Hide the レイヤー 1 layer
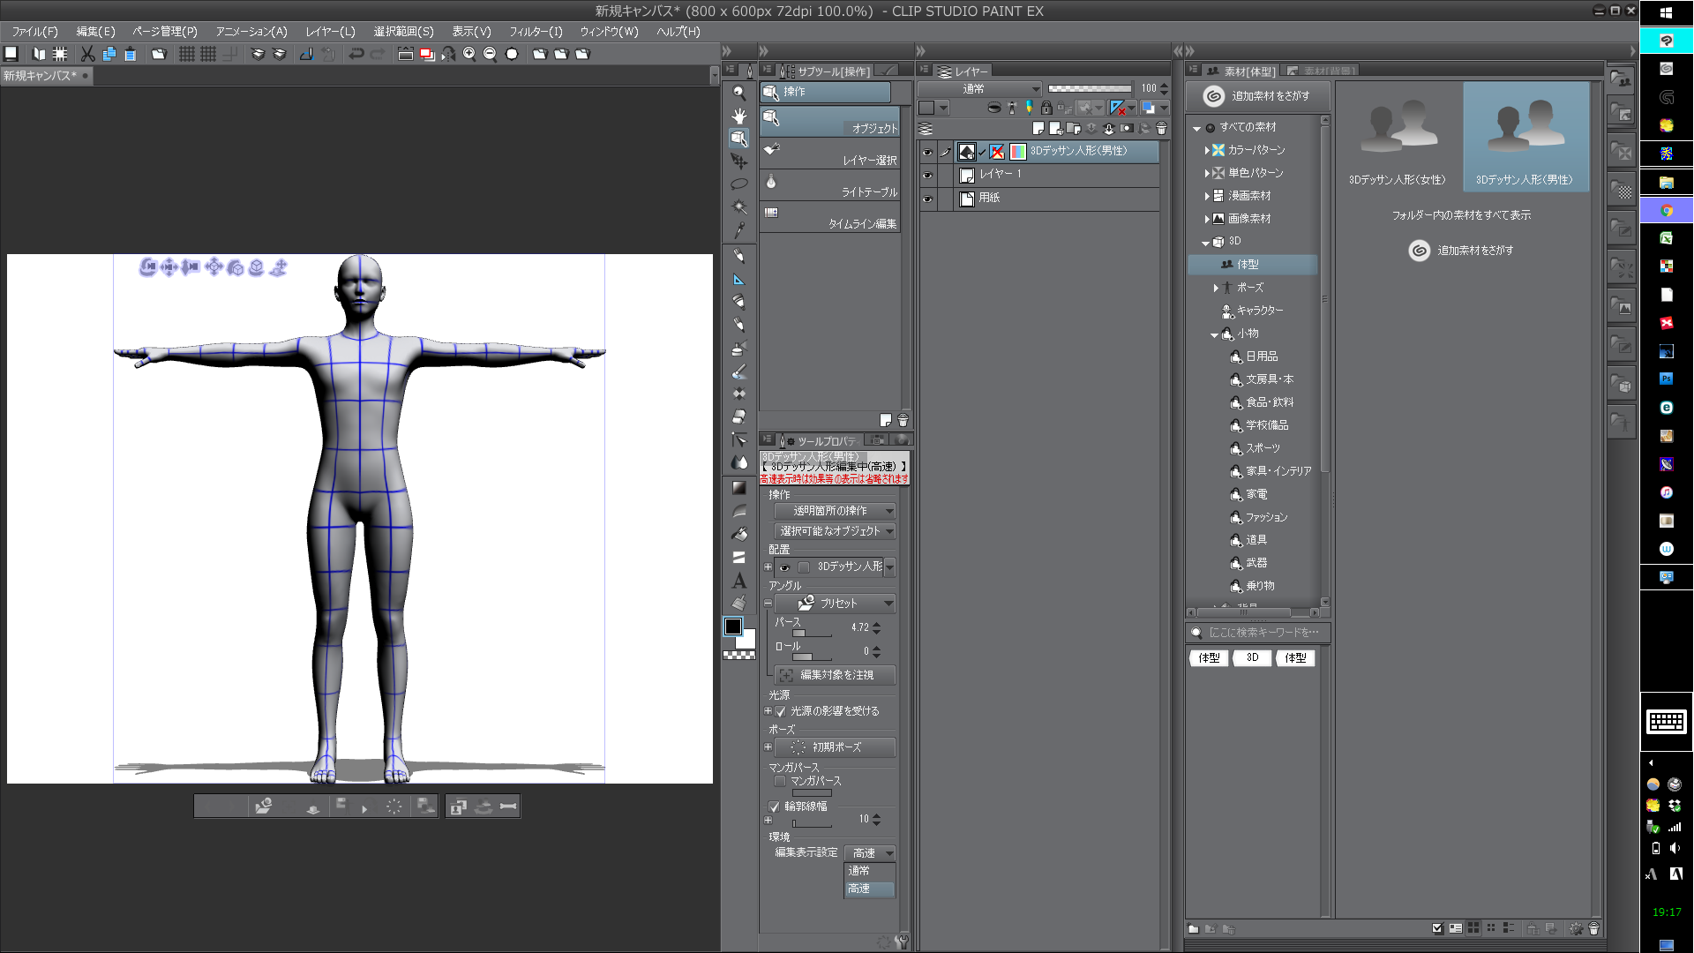The height and width of the screenshot is (953, 1694). (927, 175)
